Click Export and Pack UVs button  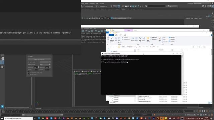click(x=39, y=59)
